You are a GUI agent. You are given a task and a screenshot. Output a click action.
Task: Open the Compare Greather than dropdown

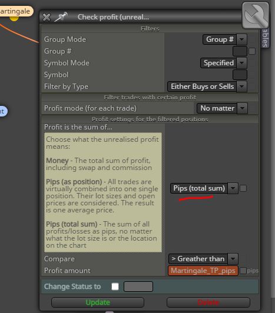[x=203, y=259]
